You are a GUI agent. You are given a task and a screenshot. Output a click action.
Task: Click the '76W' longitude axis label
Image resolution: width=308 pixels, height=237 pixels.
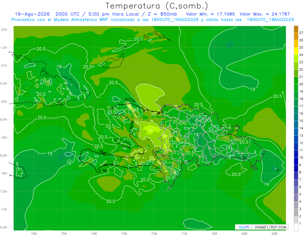click(34, 234)
